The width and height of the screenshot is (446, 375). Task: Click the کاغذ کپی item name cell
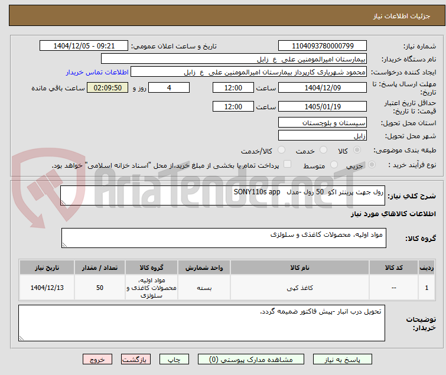click(x=300, y=288)
